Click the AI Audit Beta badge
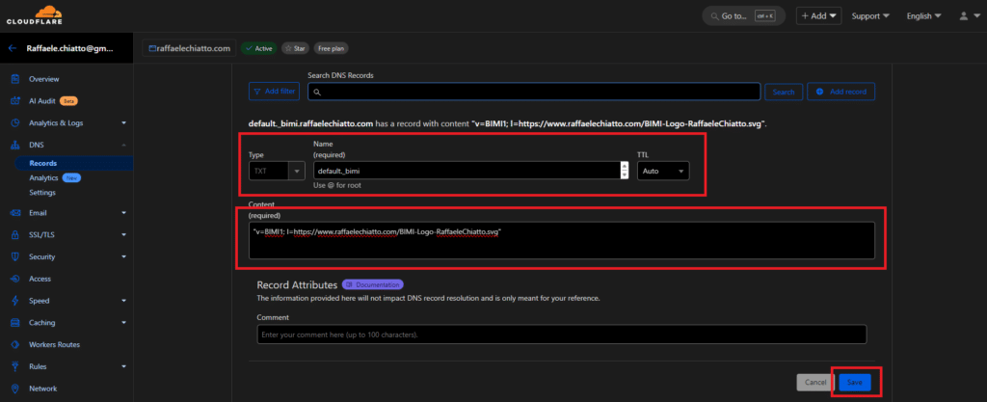 (69, 100)
